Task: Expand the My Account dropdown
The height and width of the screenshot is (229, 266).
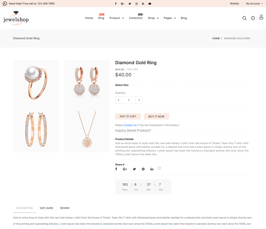Action: 254,4
